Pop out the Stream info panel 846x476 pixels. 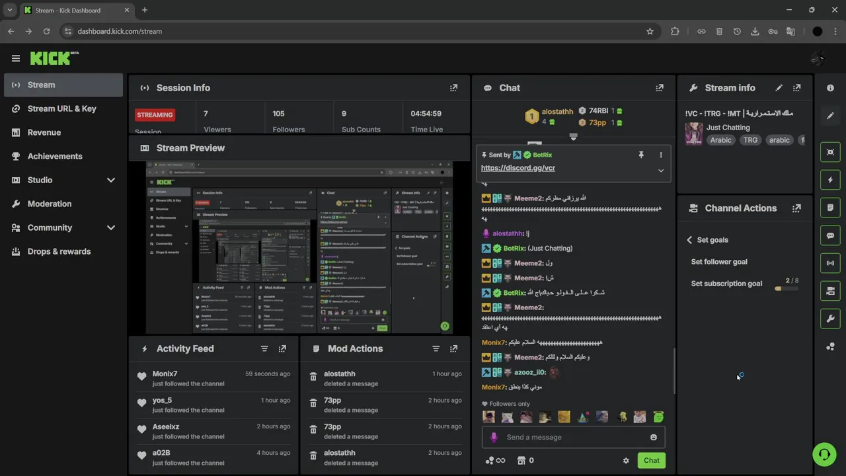(796, 88)
